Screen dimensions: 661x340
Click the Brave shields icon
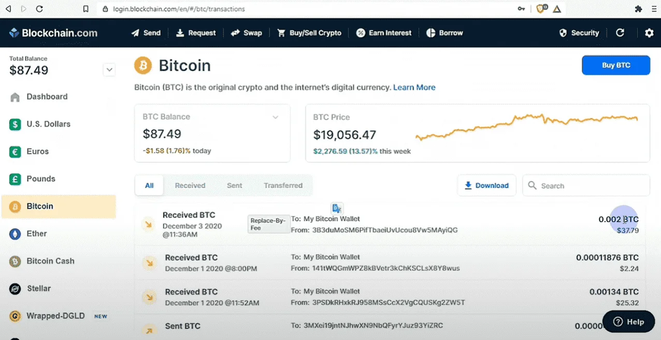(x=541, y=9)
